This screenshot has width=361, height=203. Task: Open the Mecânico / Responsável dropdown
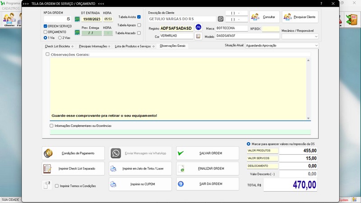pos(316,37)
